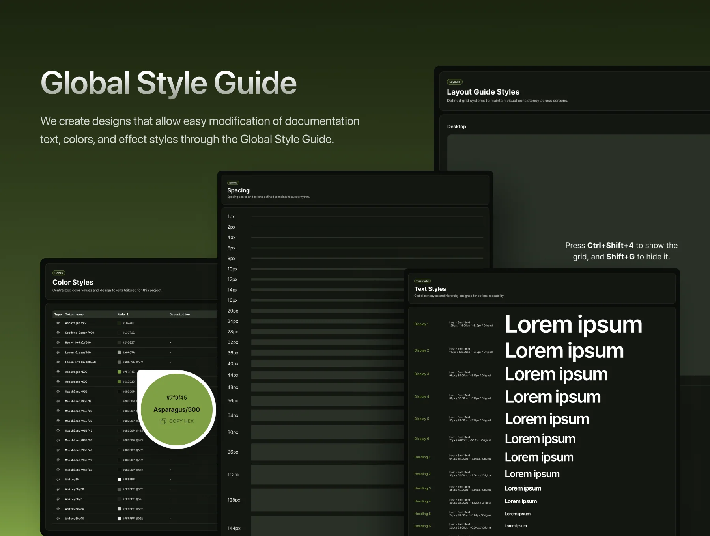This screenshot has height=536, width=710.
Task: Select the #7F9F45 green color swatch
Action: 119,372
